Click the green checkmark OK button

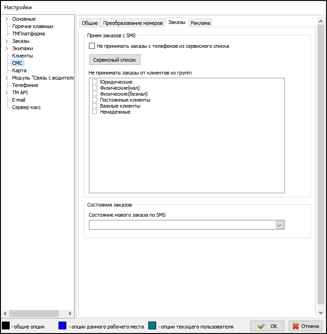point(268,326)
